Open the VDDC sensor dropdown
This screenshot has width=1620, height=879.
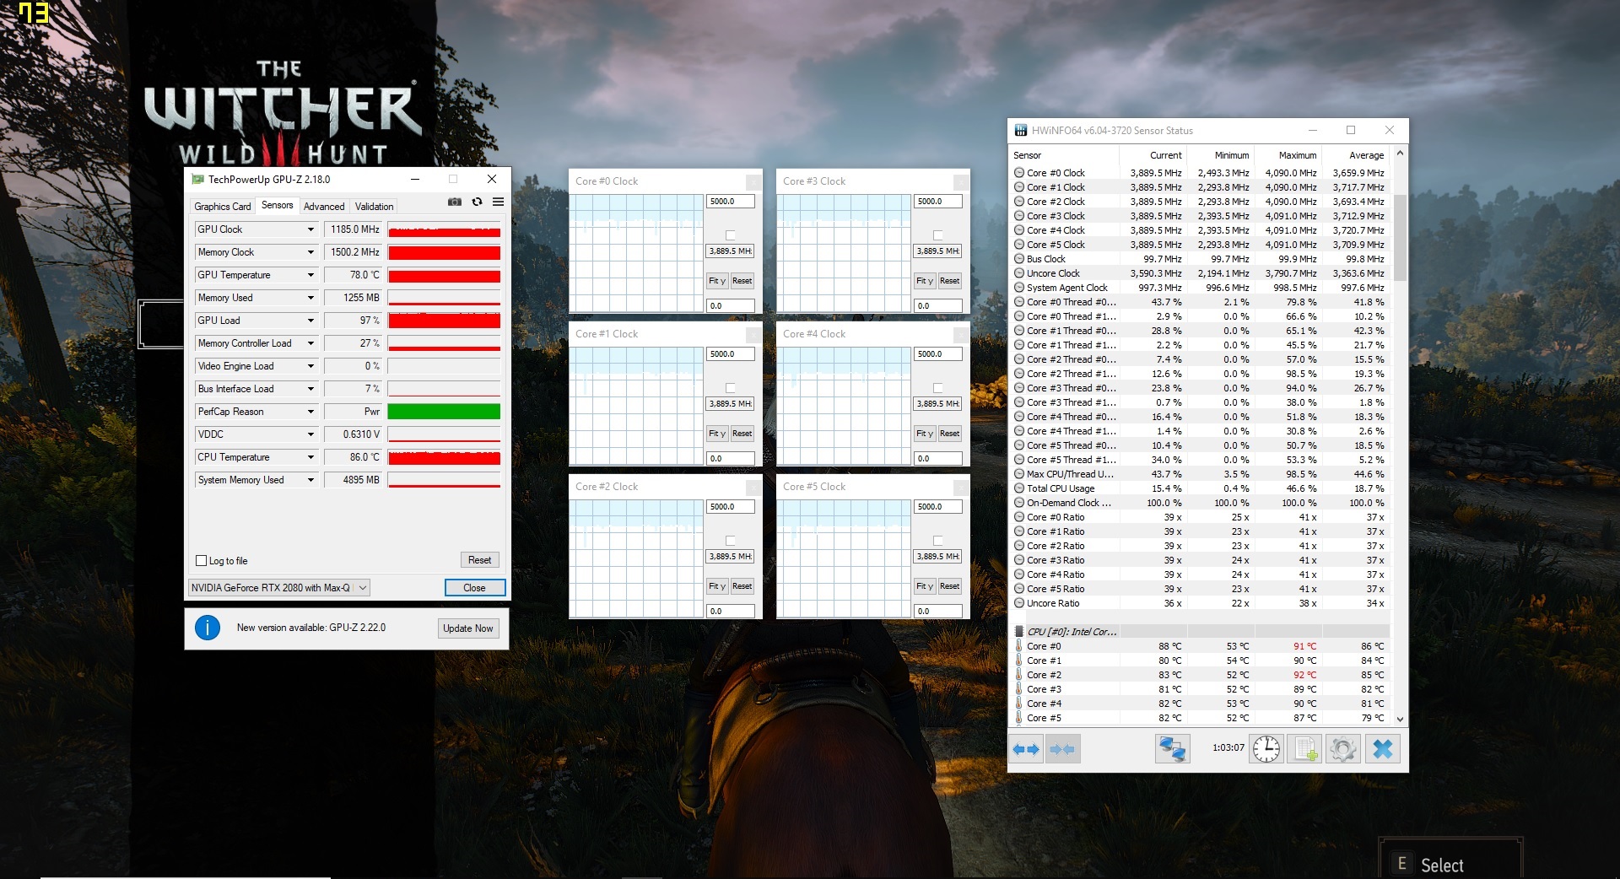coord(310,434)
